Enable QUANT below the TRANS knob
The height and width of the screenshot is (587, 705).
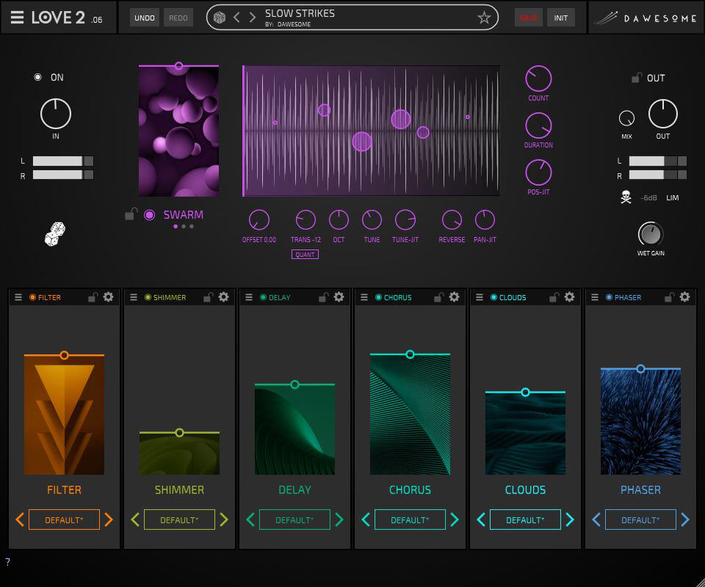click(305, 254)
